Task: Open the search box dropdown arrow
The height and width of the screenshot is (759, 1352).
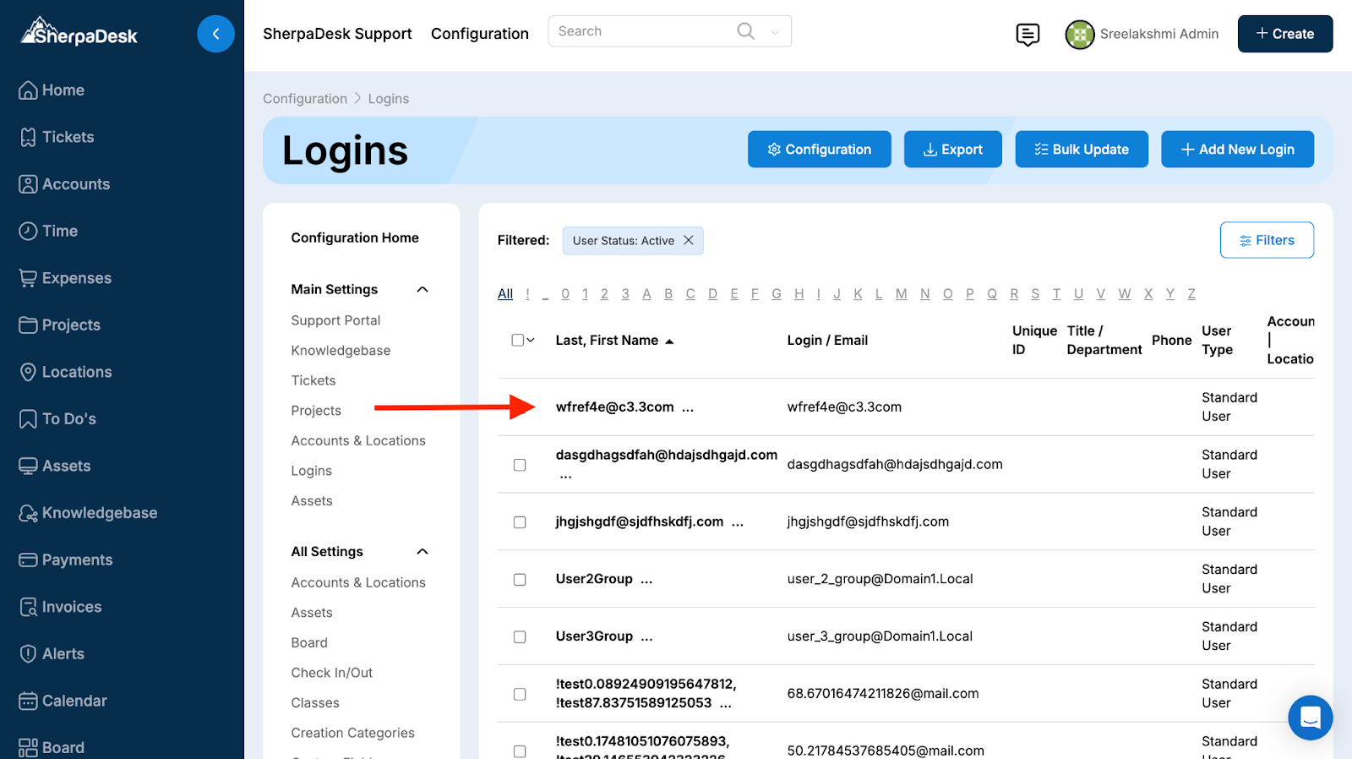Action: (x=775, y=32)
